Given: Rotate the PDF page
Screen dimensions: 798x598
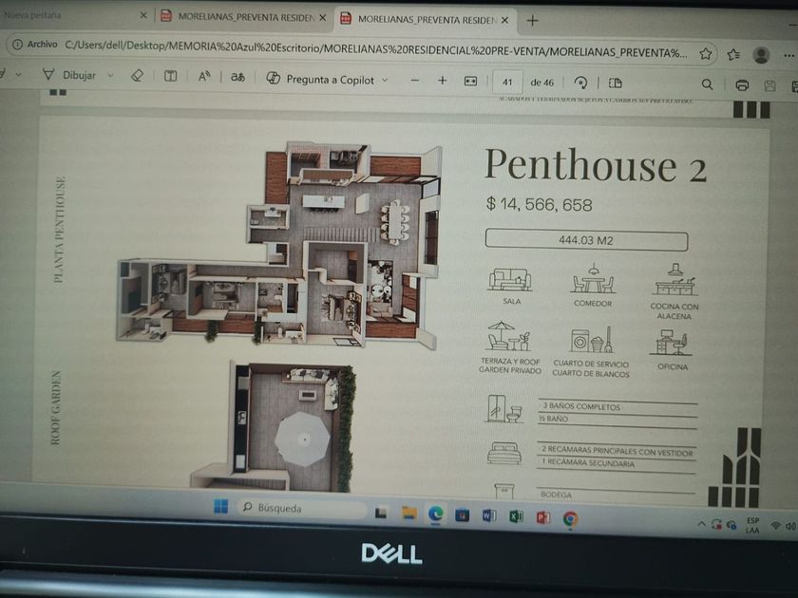Looking at the screenshot, I should pyautogui.click(x=580, y=83).
